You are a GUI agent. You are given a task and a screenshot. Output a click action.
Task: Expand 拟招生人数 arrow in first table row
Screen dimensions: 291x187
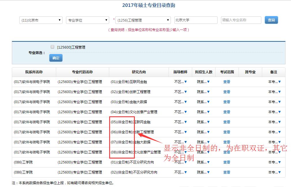tap(208, 82)
